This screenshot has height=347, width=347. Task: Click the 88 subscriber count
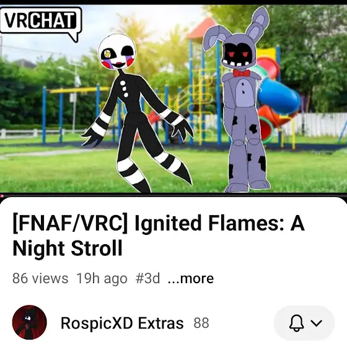pos(201,323)
